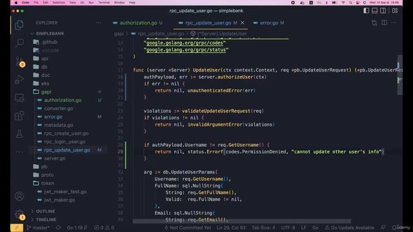
Task: Open jwt_maker_test.go file
Action: [x=65, y=191]
